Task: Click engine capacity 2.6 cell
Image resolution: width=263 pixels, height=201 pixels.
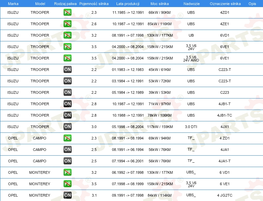Action: (x=94, y=24)
